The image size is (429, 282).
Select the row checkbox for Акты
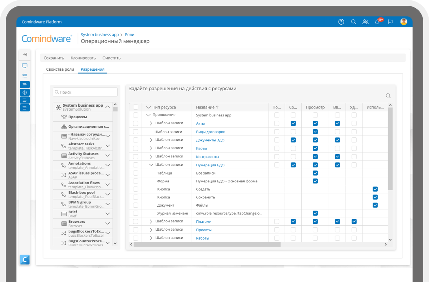pos(135,123)
